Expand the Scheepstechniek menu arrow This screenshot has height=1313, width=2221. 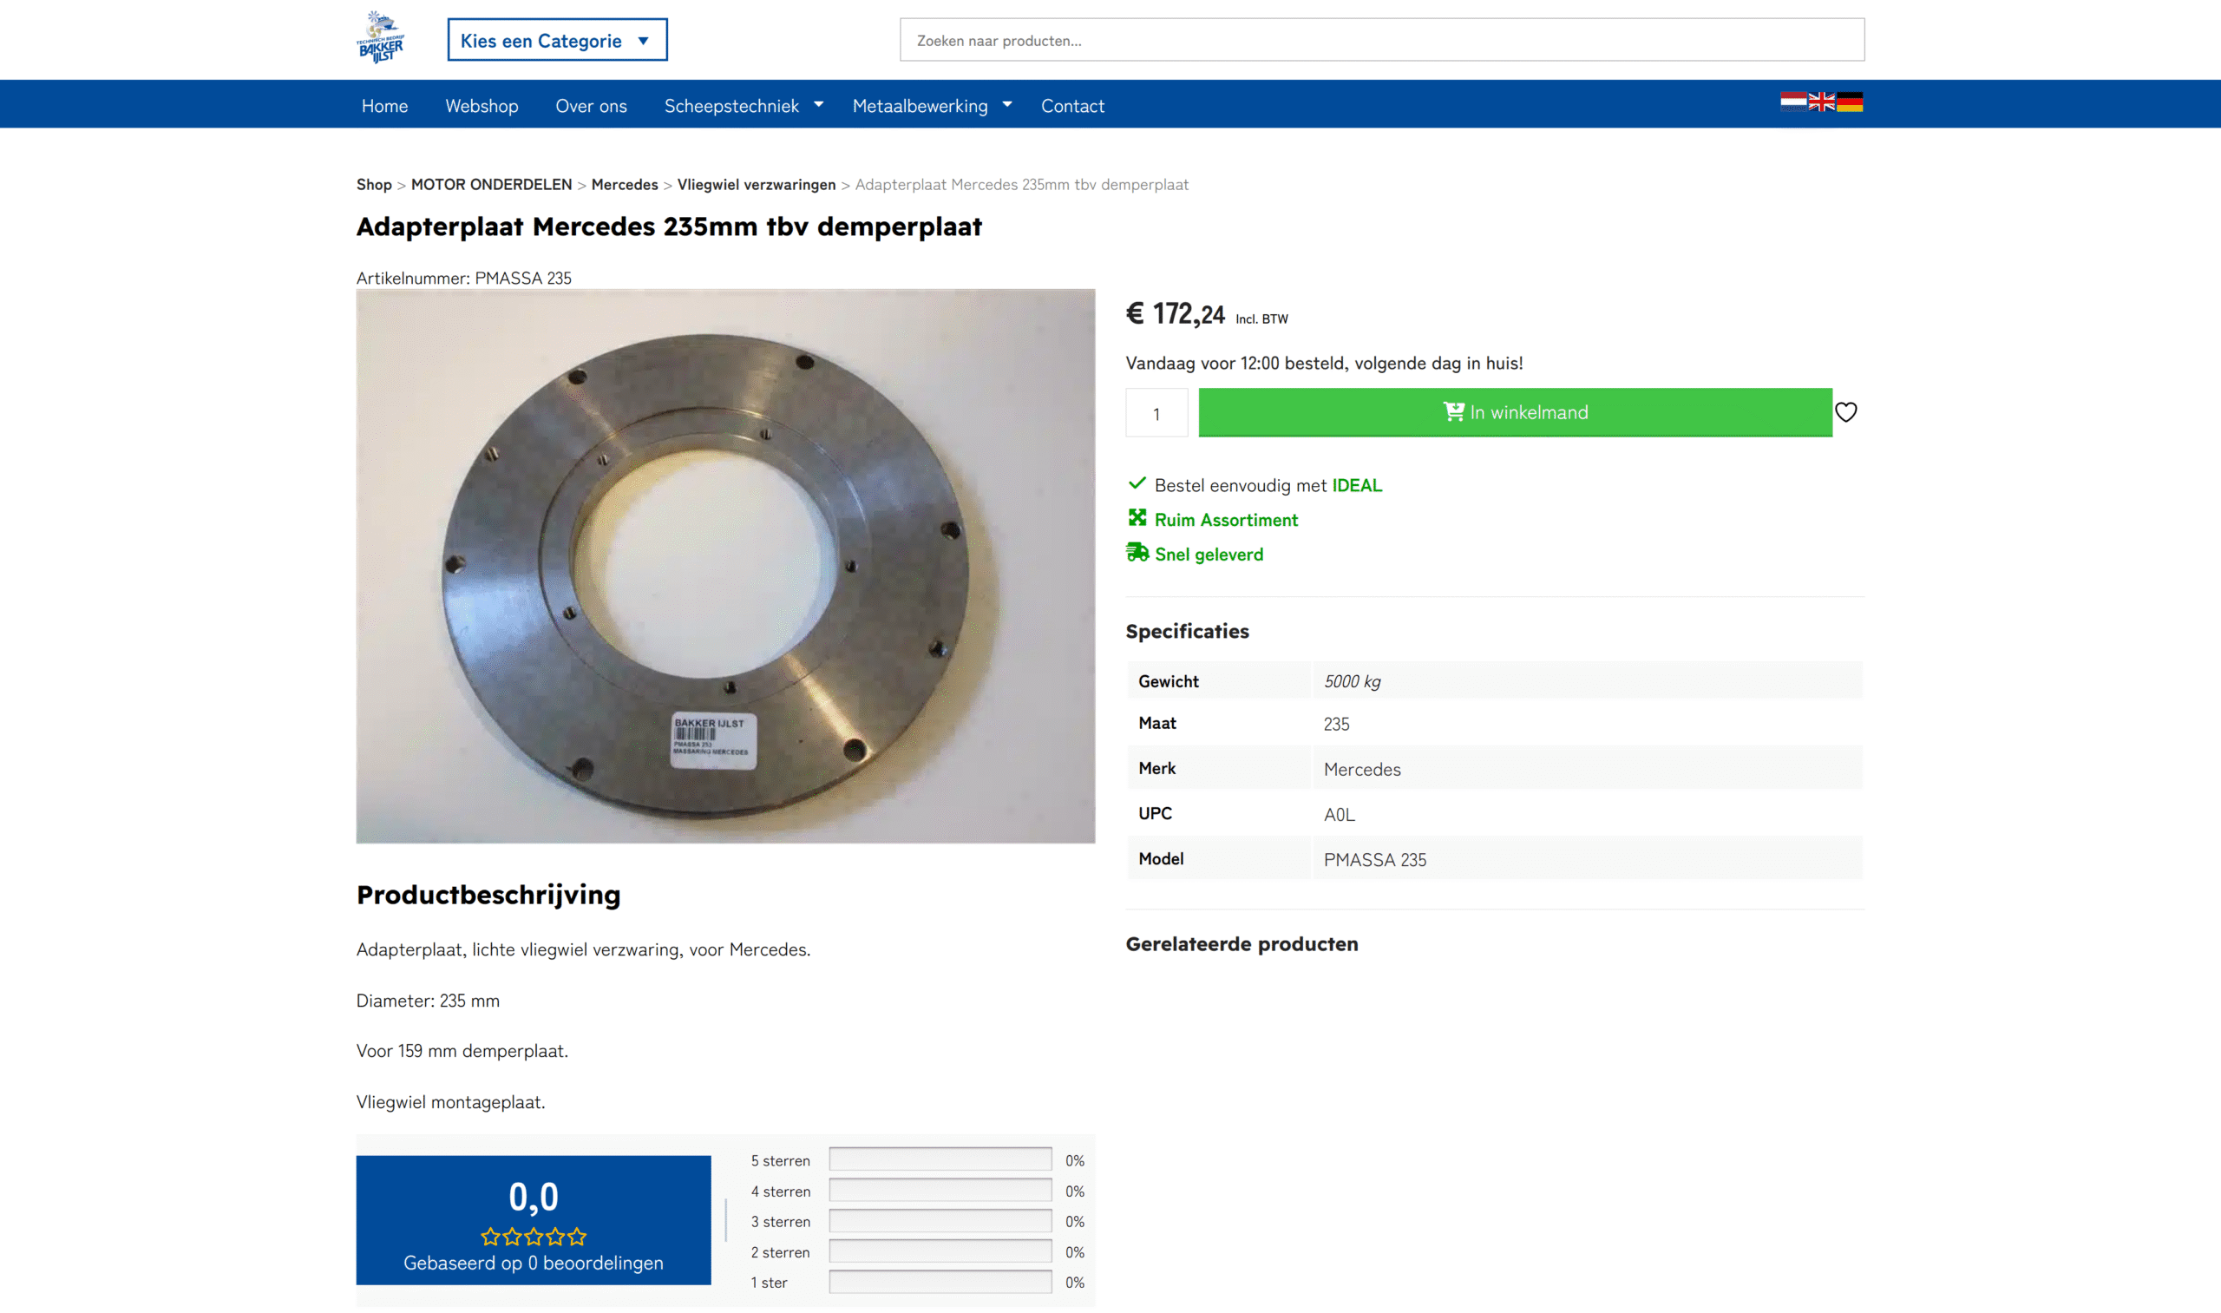pos(819,104)
